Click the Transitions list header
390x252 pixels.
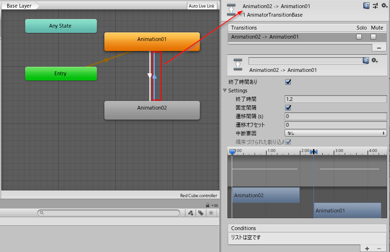(307, 28)
